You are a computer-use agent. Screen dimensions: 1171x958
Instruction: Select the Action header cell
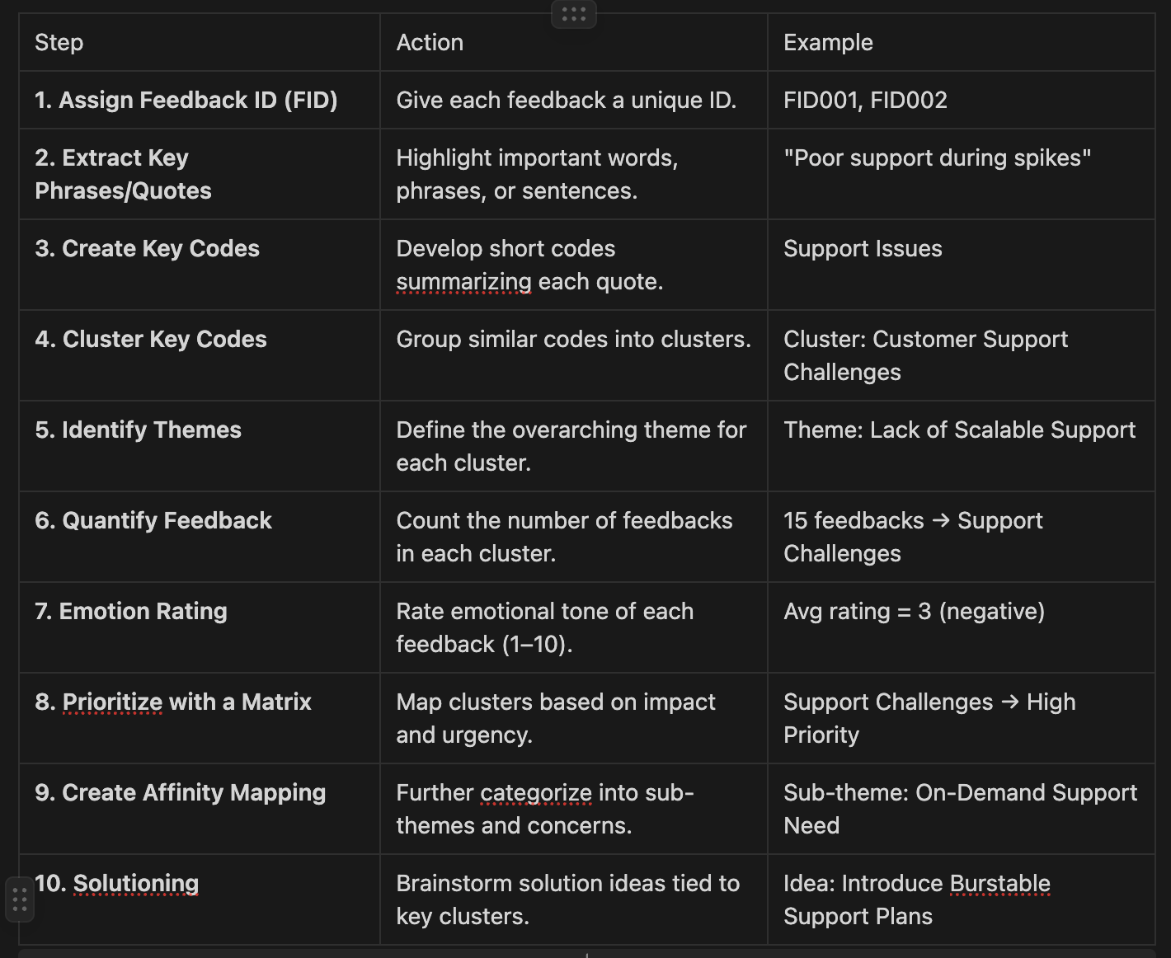[x=574, y=42]
